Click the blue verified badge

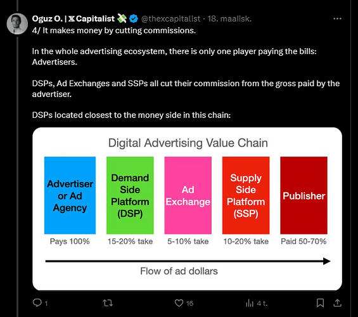pyautogui.click(x=134, y=18)
